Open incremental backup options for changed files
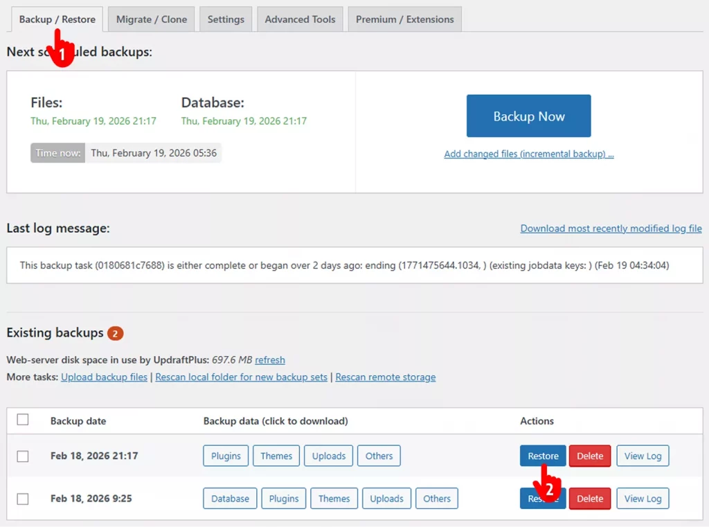 point(528,154)
